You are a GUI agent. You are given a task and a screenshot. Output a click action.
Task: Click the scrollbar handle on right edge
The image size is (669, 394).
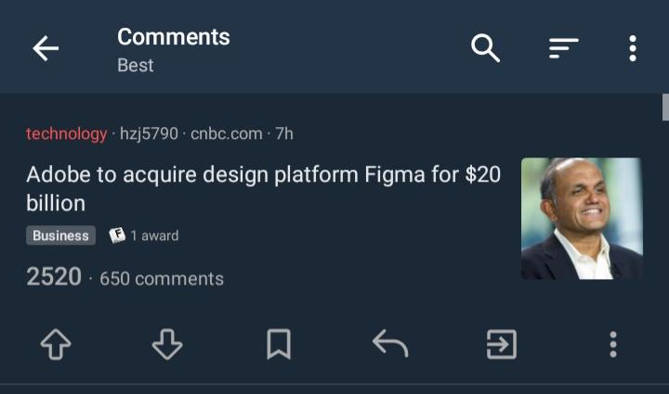click(x=665, y=107)
